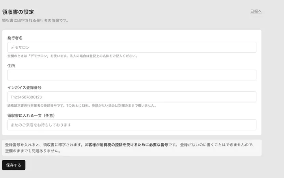Focus the 住所 input field
This screenshot has width=284, height=178.
132,75
